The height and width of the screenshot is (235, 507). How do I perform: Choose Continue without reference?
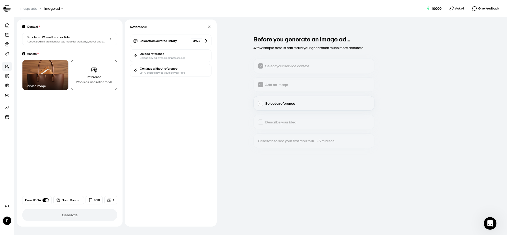[x=171, y=70]
